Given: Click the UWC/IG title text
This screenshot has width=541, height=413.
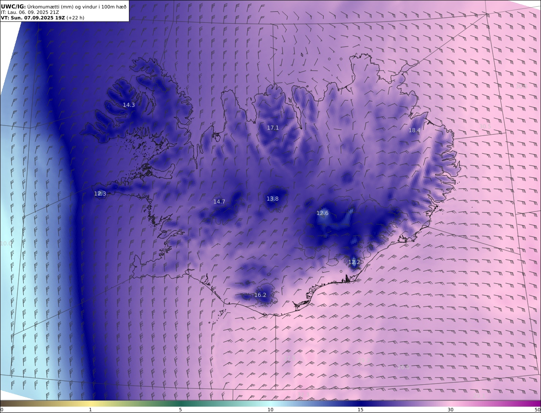Looking at the screenshot, I should [14, 6].
